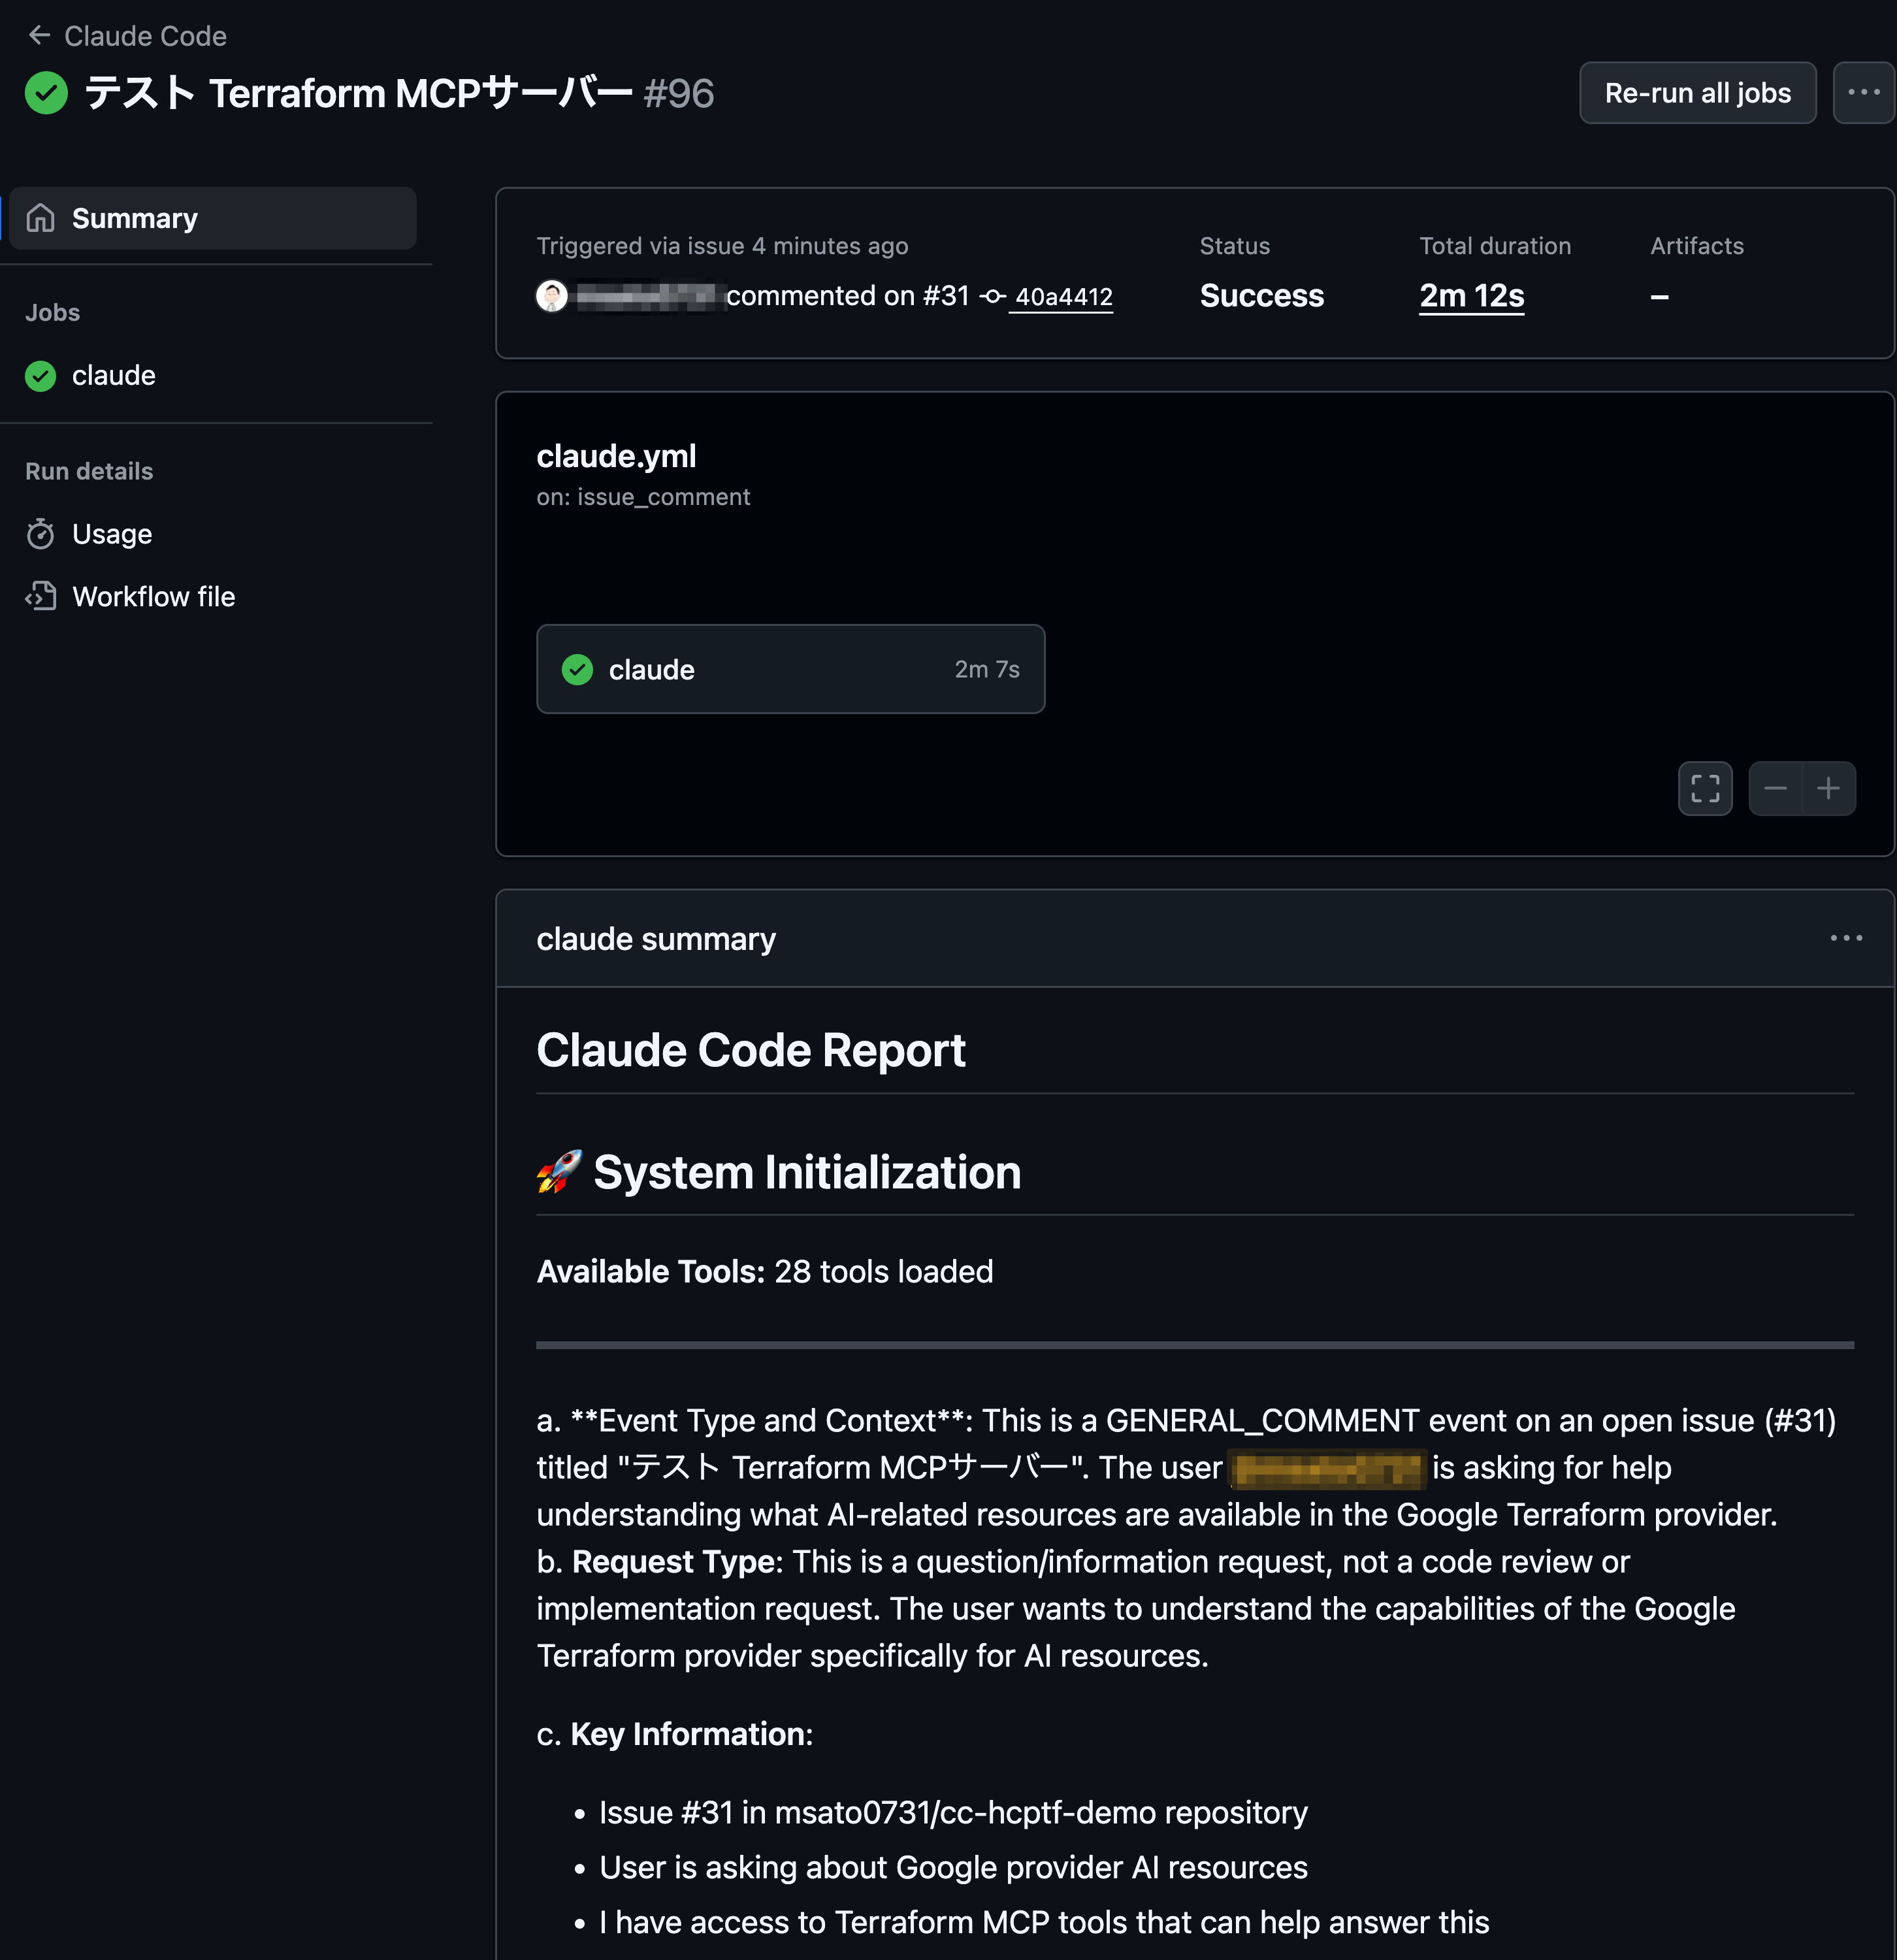Open the Workflow file icon

click(42, 596)
